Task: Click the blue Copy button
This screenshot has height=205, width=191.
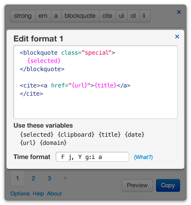Action: point(168,185)
